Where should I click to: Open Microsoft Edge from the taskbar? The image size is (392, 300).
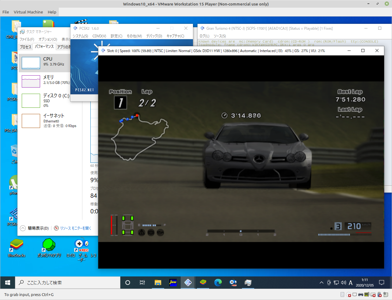click(x=218, y=283)
